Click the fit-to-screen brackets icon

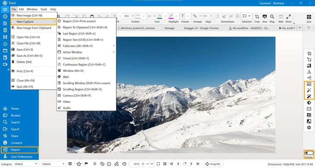[158, 164]
